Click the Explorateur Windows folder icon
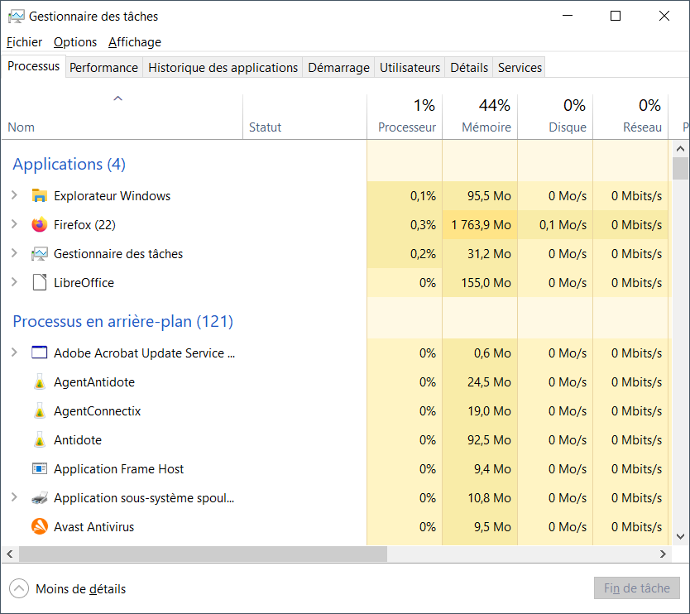Image resolution: width=690 pixels, height=614 pixels. click(40, 195)
